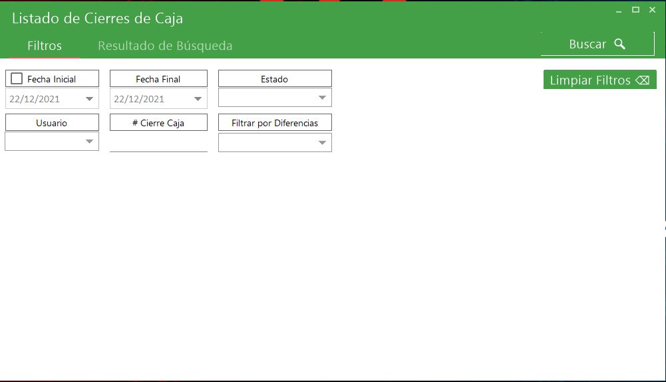Screen dimensions: 666x382
Task: Click the magnifying glass search icon
Action: point(619,45)
